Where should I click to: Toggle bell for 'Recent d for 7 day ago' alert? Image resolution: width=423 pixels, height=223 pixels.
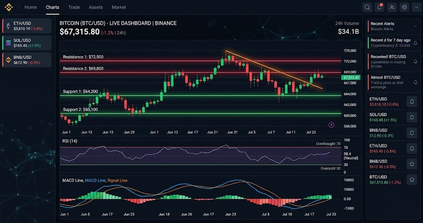point(416,43)
